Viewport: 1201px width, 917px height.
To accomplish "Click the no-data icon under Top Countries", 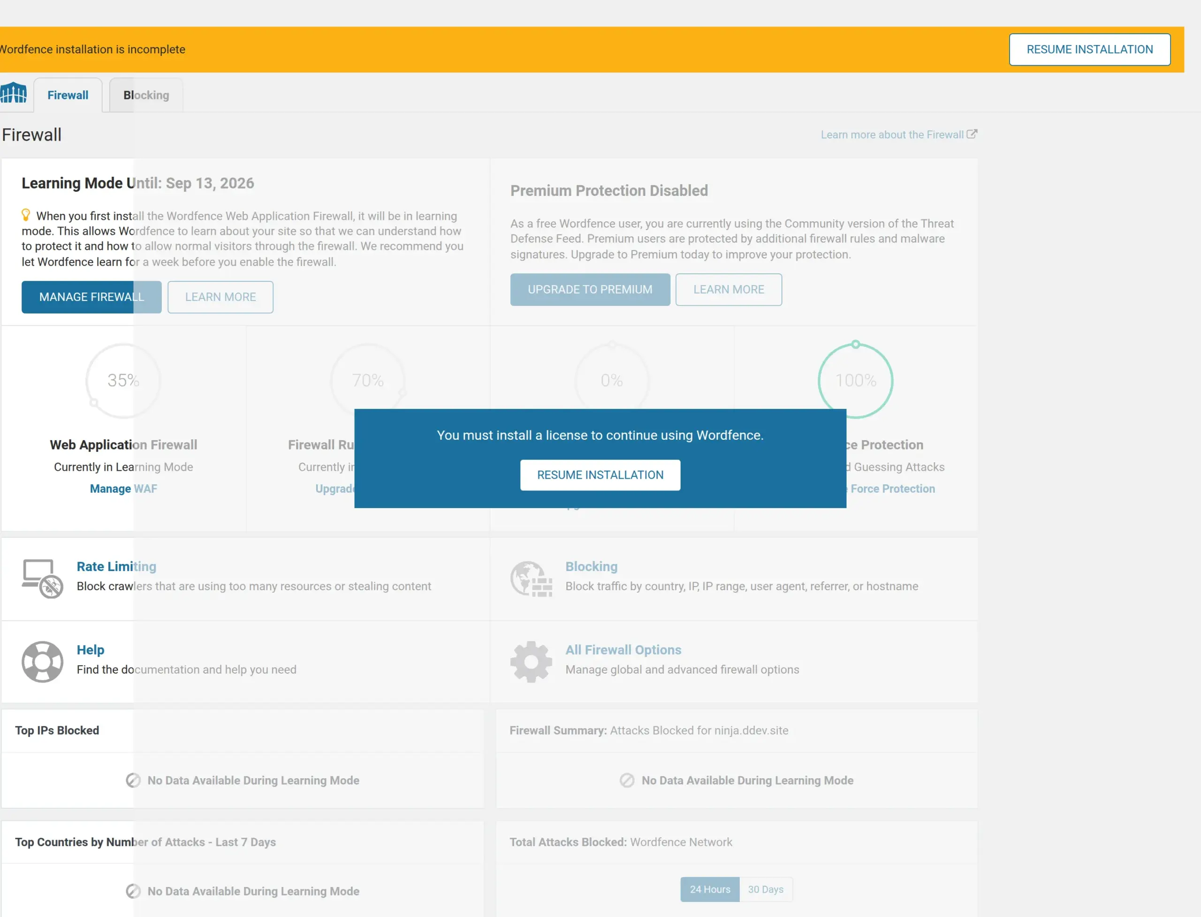I will coord(133,891).
